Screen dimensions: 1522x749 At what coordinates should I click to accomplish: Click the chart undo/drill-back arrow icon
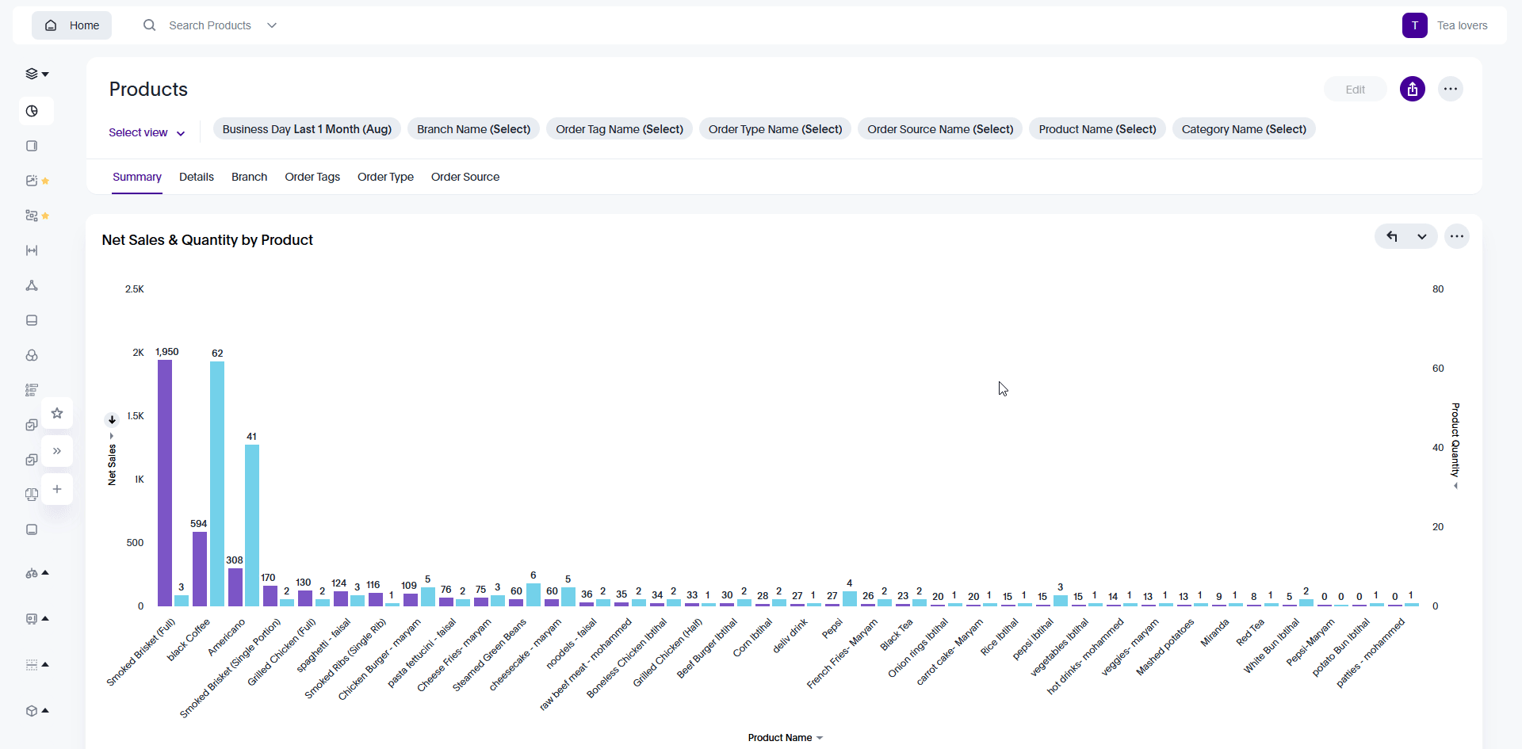pos(1392,236)
